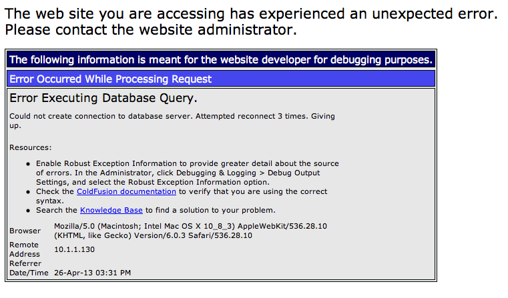
Task: Open the Knowledge Base link
Action: pyautogui.click(x=111, y=210)
